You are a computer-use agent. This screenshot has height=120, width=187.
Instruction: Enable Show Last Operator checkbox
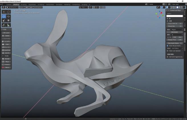[167, 51]
